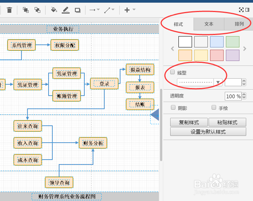Select the 财务分析 node
Screen dimensions: 253x201
[93, 143]
